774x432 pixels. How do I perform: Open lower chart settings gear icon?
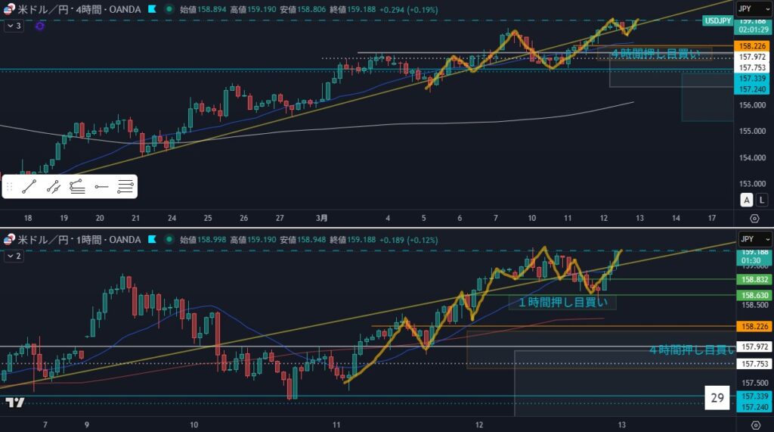[754, 425]
